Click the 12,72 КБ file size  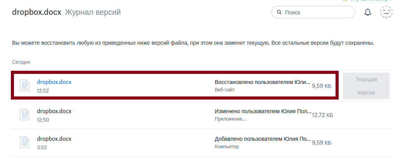click(x=322, y=115)
